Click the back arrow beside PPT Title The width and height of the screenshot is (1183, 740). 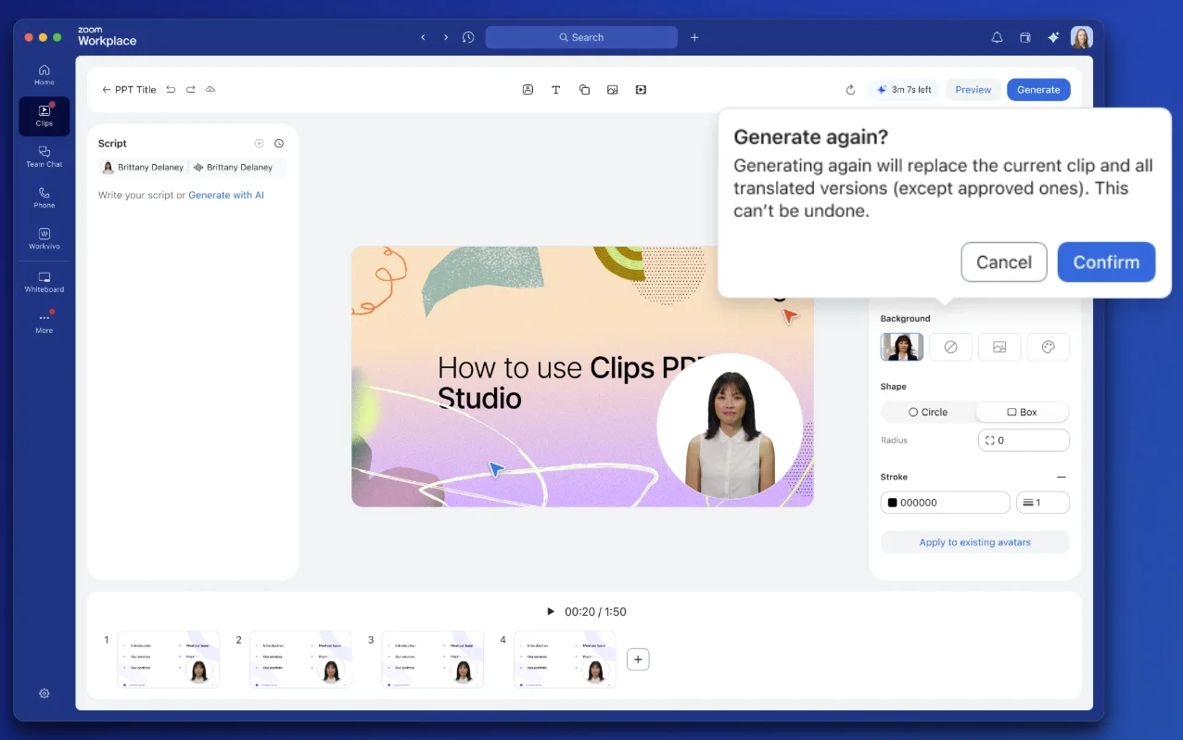[x=107, y=90]
